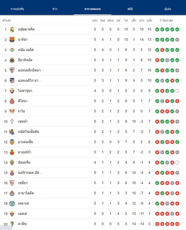Click the Real Betis club crest
This screenshot has height=230, width=186.
[12, 50]
